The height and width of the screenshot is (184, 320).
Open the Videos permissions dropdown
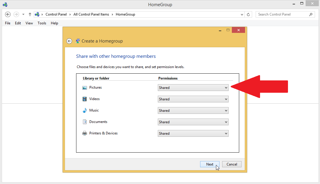click(193, 99)
